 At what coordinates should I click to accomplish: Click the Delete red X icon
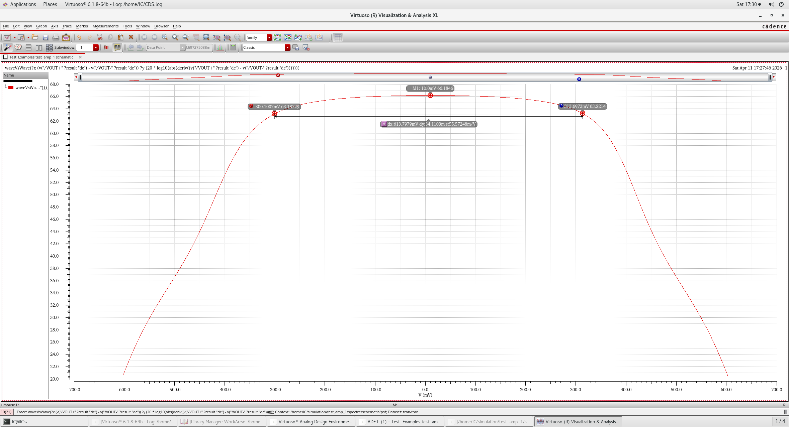point(131,37)
